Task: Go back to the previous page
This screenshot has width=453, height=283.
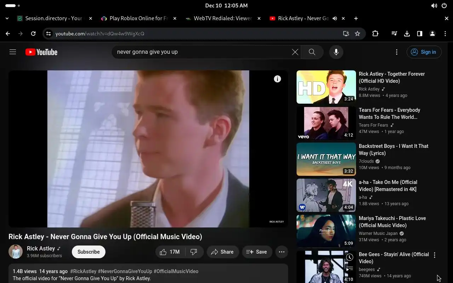Action: coord(8,34)
